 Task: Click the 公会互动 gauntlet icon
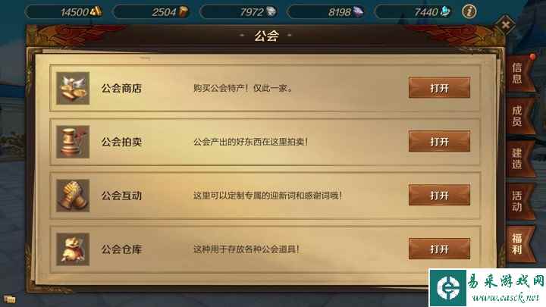[73, 196]
